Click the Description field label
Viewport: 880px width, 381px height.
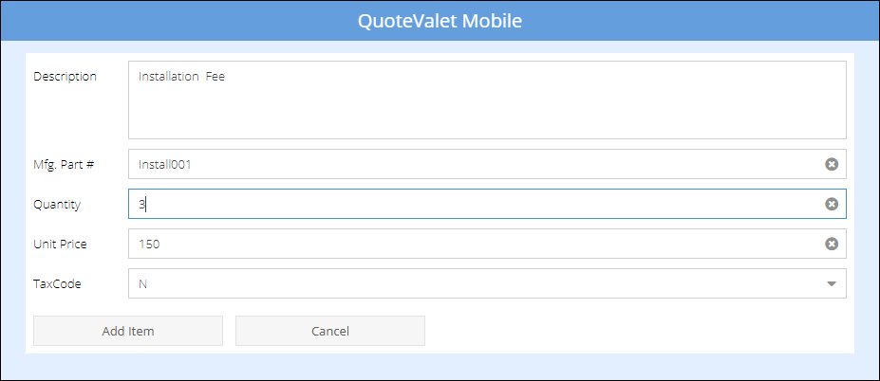[x=65, y=77]
